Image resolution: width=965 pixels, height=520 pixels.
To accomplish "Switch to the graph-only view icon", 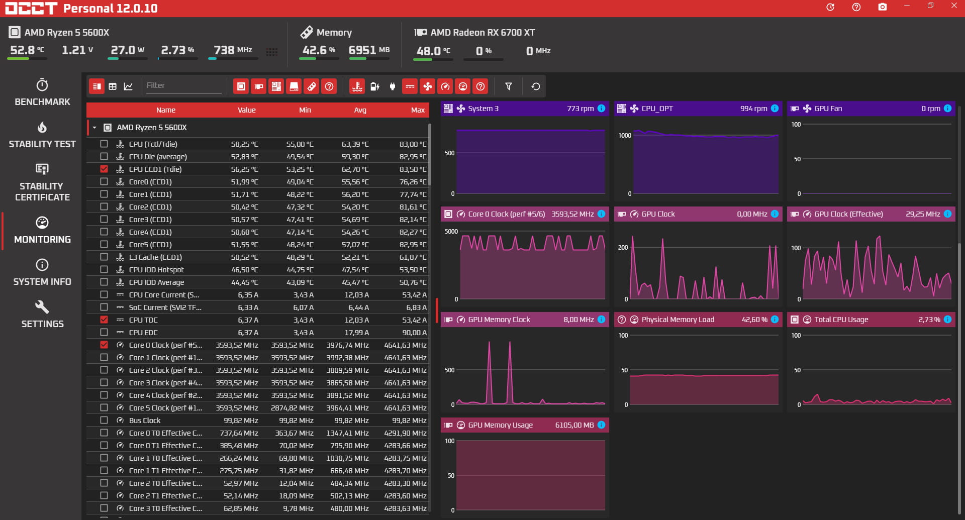I will [x=128, y=86].
